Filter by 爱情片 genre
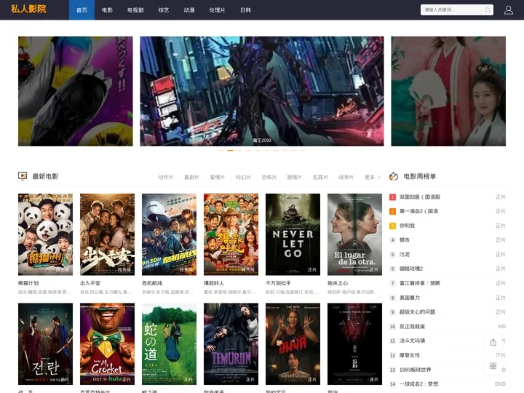 217,177
